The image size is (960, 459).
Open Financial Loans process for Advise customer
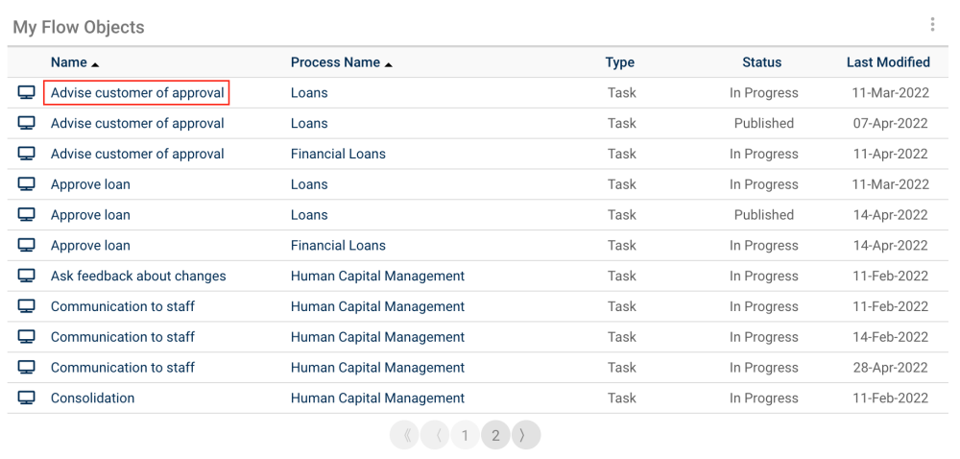click(x=338, y=154)
